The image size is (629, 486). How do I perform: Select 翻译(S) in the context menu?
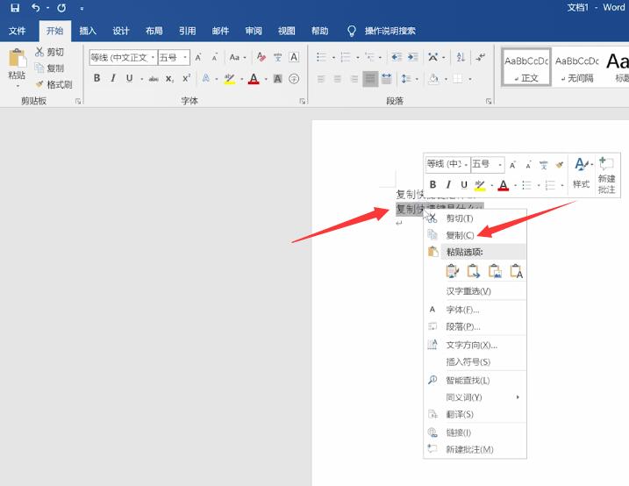[x=475, y=414]
